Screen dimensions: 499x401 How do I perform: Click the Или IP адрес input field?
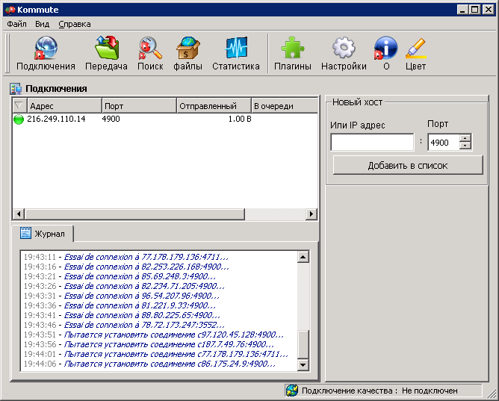(372, 142)
